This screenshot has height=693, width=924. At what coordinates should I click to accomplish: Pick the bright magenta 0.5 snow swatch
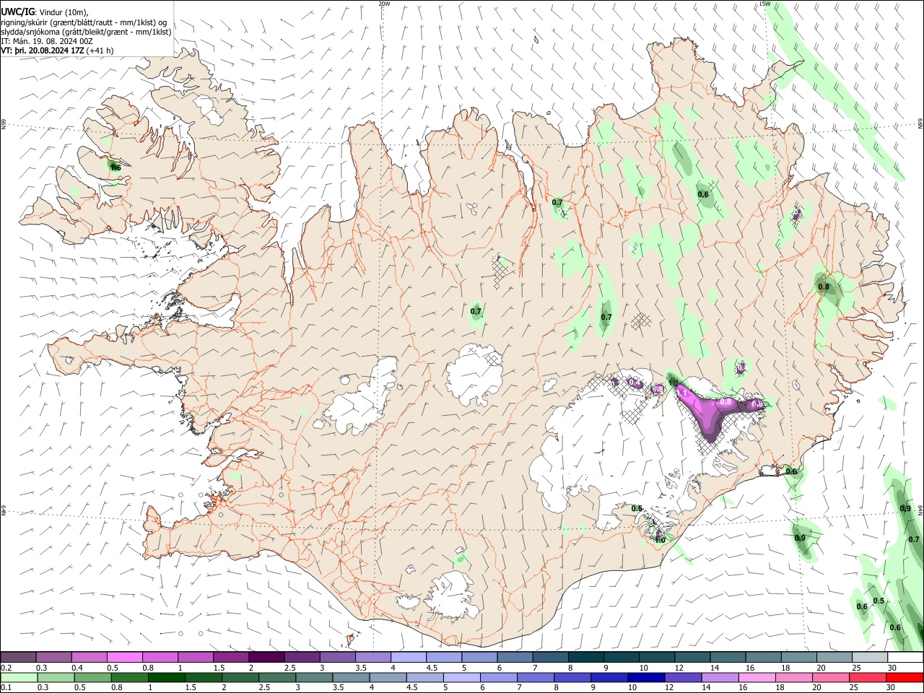[x=125, y=658]
